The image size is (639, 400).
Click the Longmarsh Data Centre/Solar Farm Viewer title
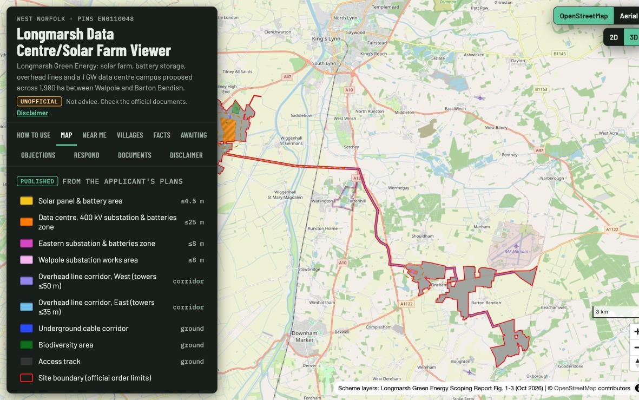(x=94, y=42)
